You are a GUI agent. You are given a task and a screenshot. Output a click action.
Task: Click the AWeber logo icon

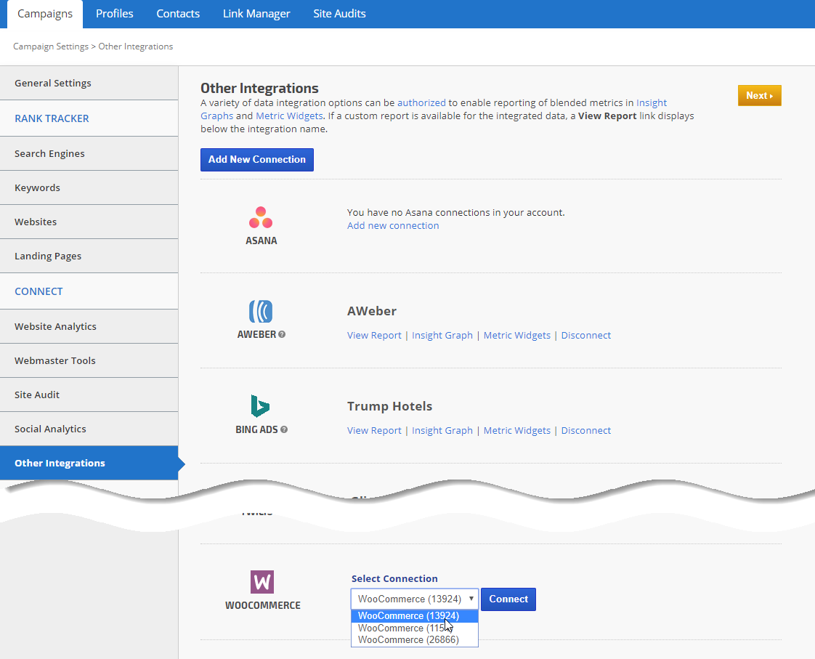point(261,312)
